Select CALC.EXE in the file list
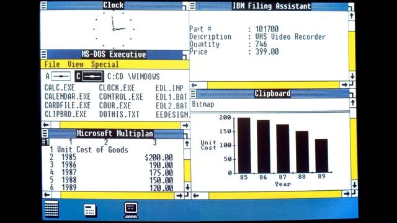This screenshot has height=223, width=397. (x=60, y=88)
